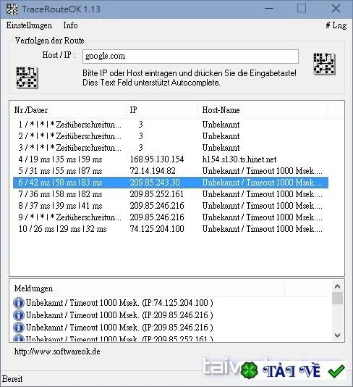Viewport: 353px width, 387px height.
Task: Click the Host / IP input field
Action: click(x=190, y=57)
